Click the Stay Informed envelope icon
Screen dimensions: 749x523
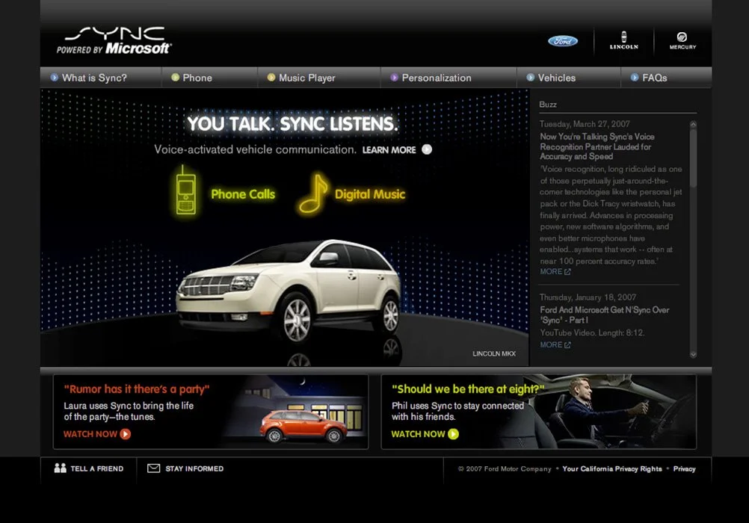coord(154,468)
